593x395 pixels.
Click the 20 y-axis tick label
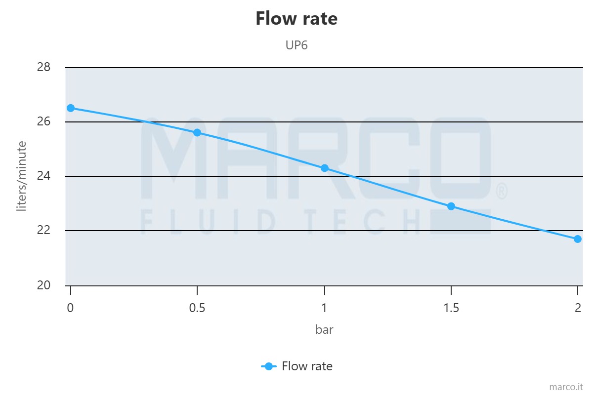point(44,285)
